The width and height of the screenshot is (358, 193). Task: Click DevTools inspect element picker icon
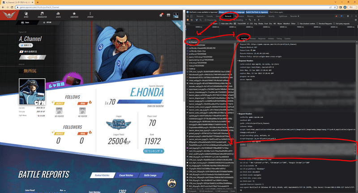(188, 16)
